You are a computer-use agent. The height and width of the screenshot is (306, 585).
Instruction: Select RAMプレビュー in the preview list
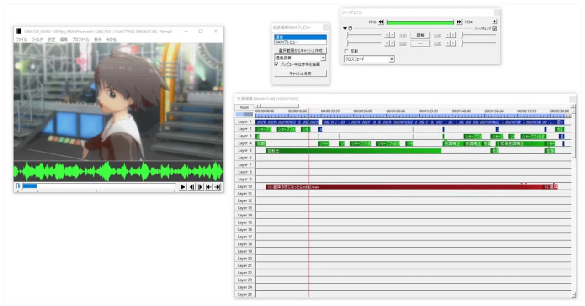click(300, 42)
